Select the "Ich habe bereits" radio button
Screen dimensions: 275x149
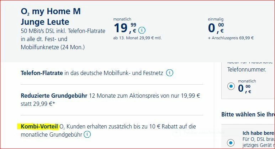point(231,143)
